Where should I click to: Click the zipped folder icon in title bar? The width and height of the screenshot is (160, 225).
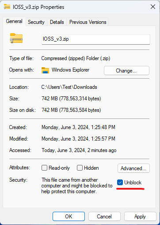click(x=7, y=7)
